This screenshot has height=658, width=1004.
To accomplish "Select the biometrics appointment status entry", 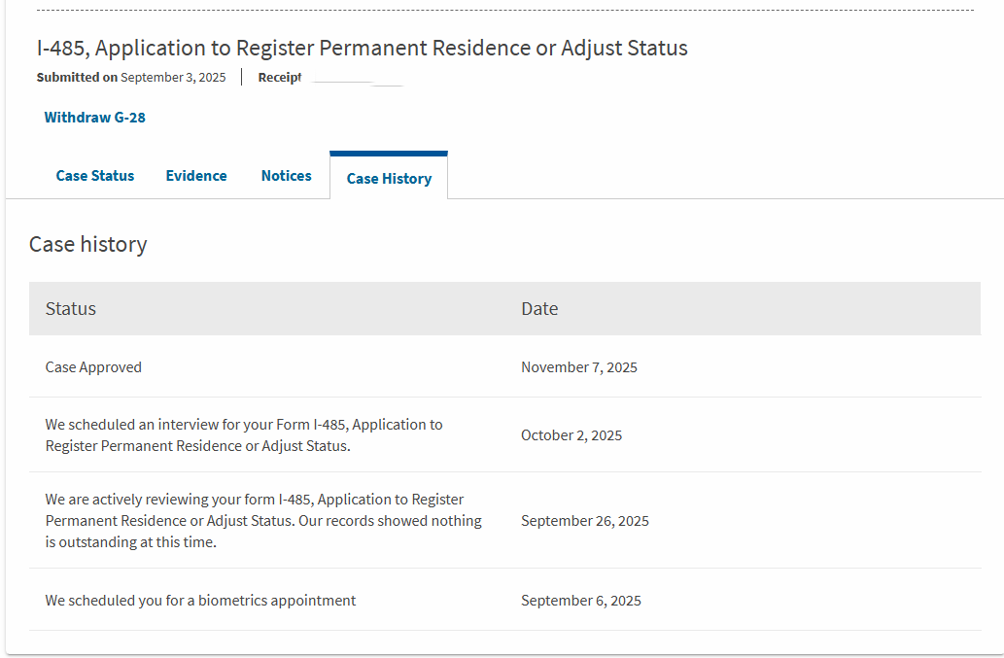I will point(200,601).
